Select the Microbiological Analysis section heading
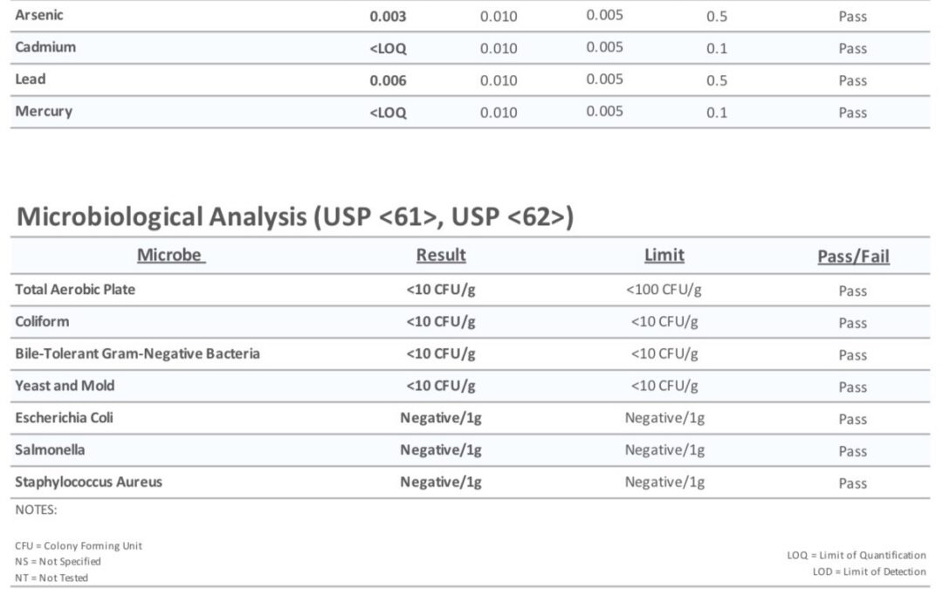The height and width of the screenshot is (589, 943). click(x=295, y=216)
